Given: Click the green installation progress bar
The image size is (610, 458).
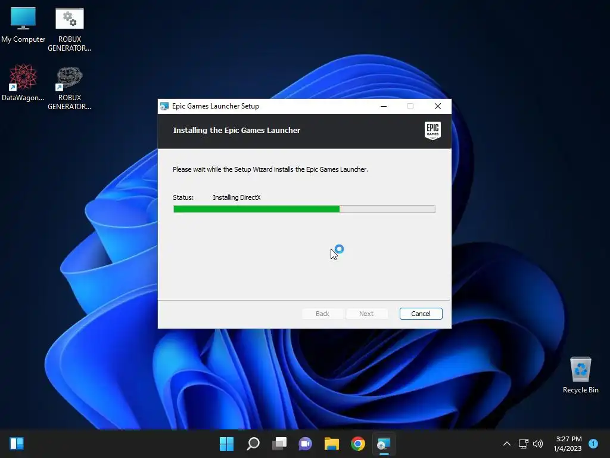Looking at the screenshot, I should 304,209.
